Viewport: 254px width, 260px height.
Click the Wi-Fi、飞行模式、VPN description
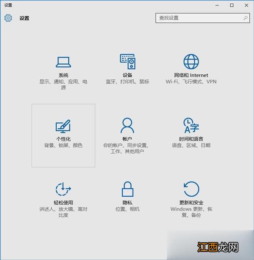[x=191, y=81]
